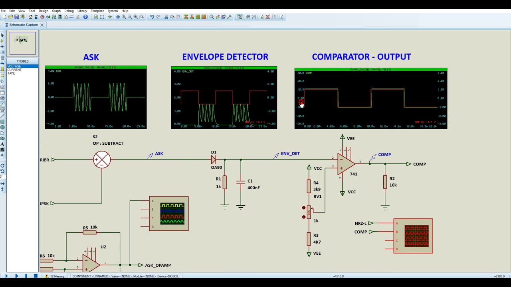Switch to Generator mode
Viewport: 511px width, 287px height.
click(x=2, y=98)
